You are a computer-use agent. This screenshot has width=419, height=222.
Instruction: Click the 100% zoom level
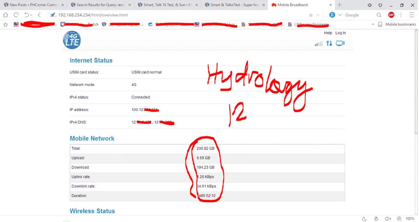(x=410, y=219)
